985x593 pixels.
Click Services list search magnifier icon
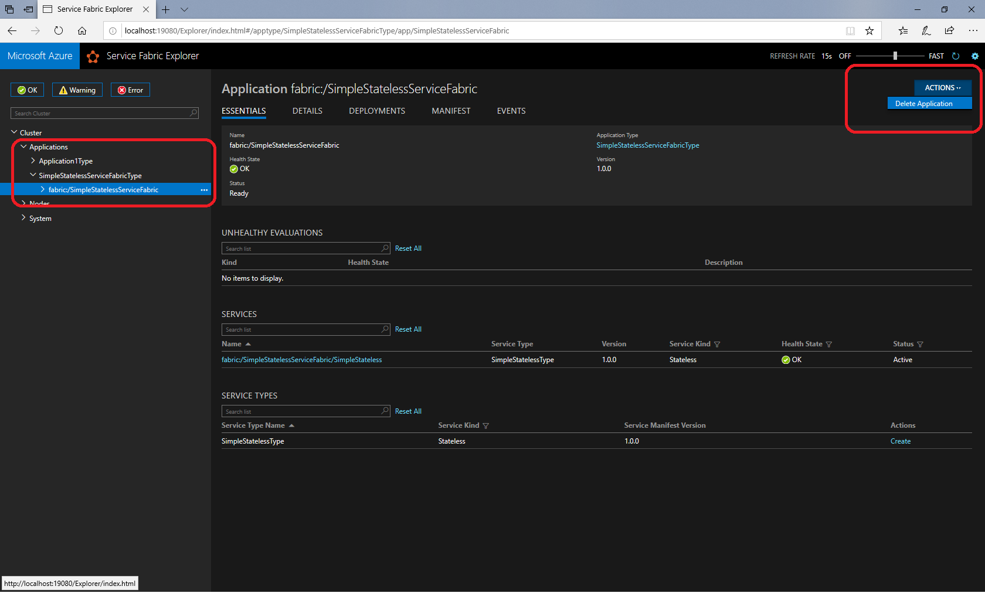[x=385, y=329]
